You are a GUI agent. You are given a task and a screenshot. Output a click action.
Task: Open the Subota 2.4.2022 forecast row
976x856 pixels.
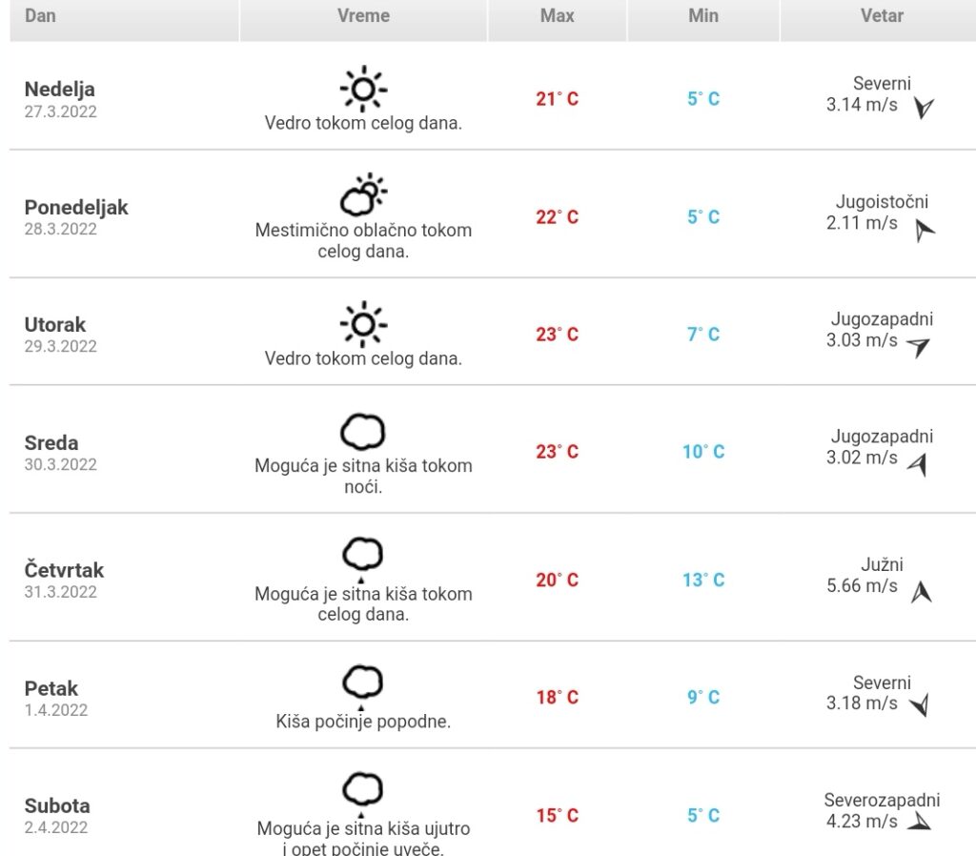[x=493, y=803]
